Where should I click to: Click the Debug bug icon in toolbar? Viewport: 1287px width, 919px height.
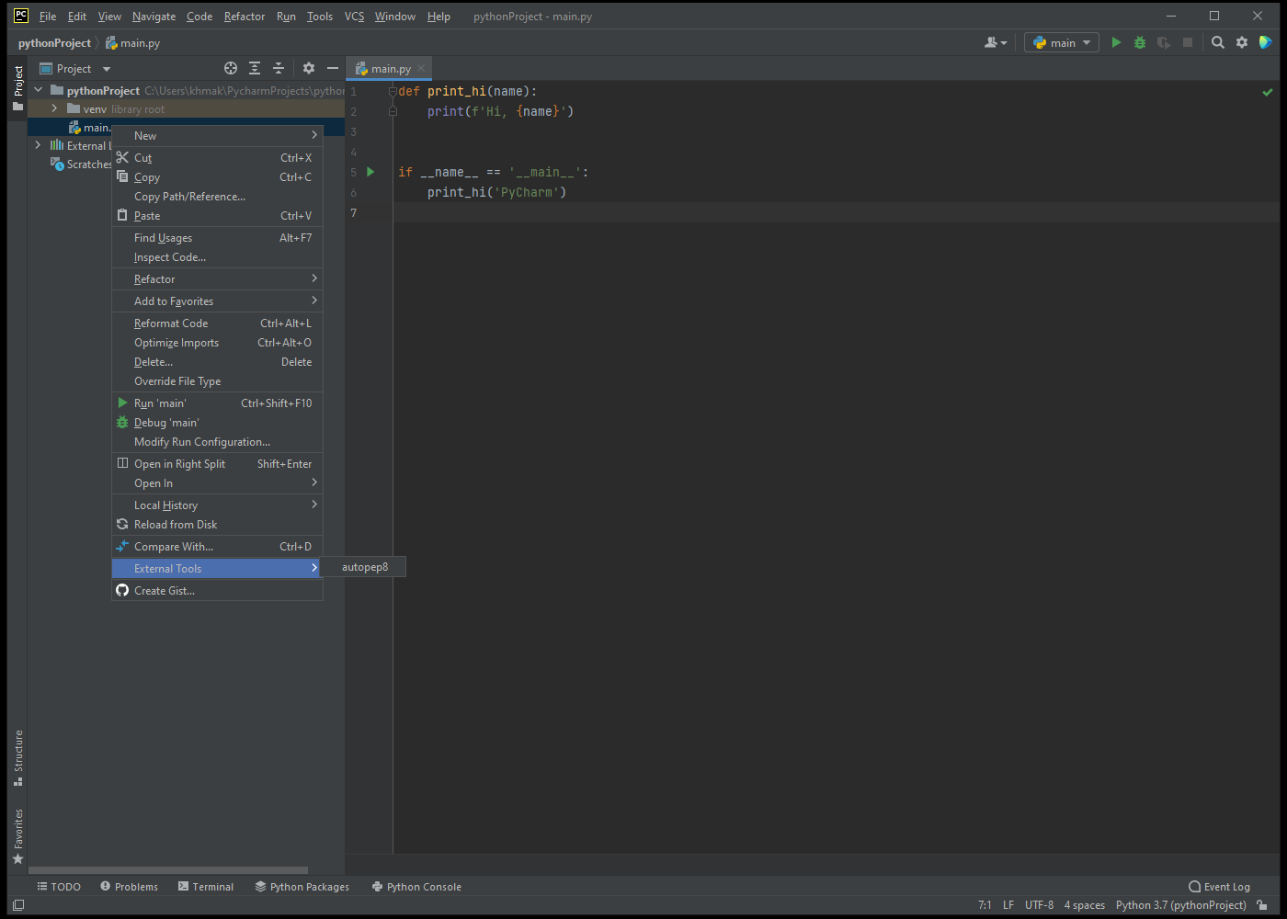[x=1140, y=42]
